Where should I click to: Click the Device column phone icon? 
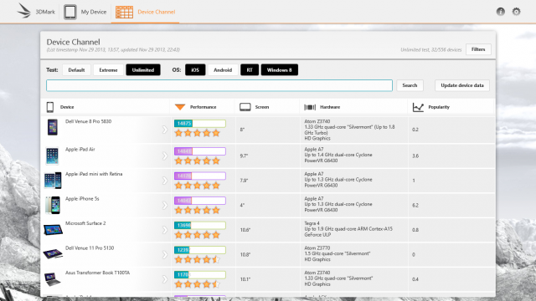click(x=50, y=107)
